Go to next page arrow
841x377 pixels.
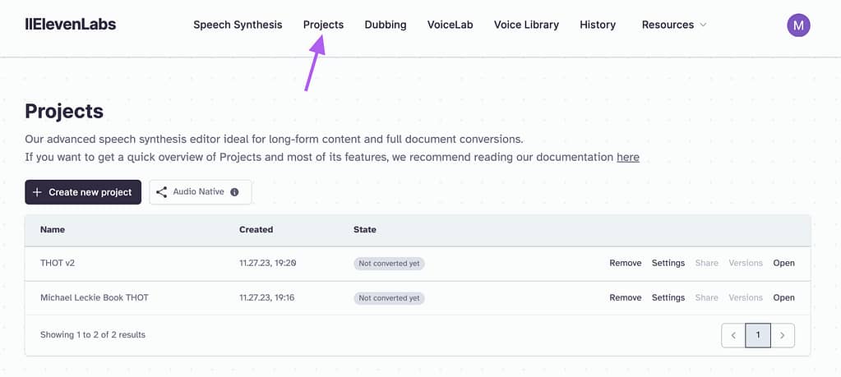coord(783,335)
